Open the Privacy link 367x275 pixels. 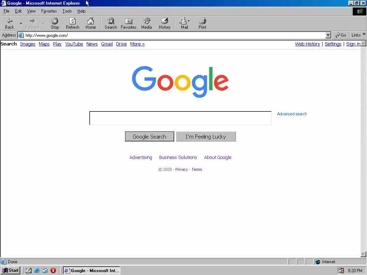181,169
